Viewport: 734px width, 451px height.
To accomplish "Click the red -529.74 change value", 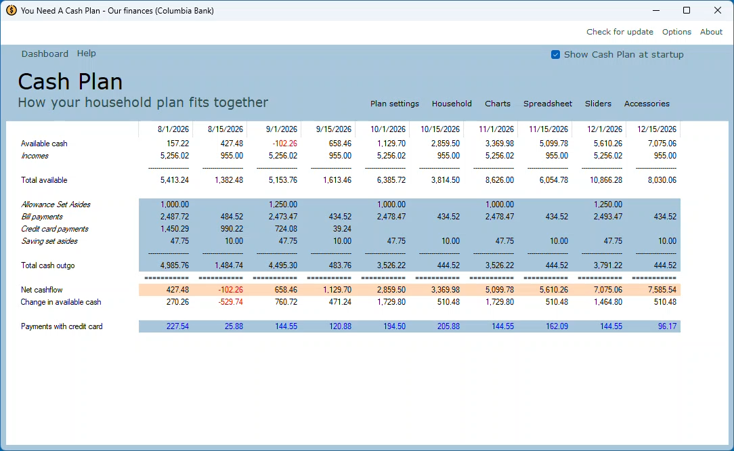I will (230, 302).
